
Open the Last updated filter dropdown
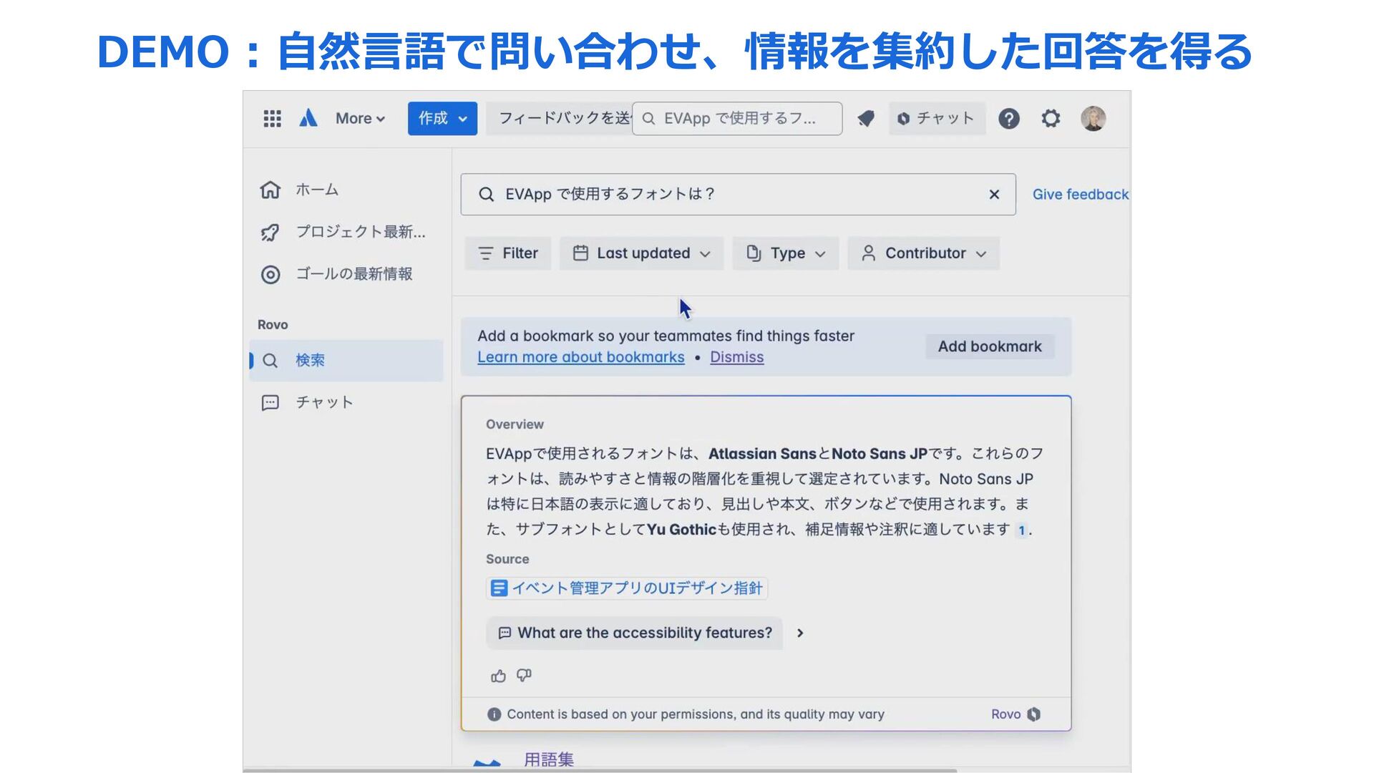coord(642,253)
